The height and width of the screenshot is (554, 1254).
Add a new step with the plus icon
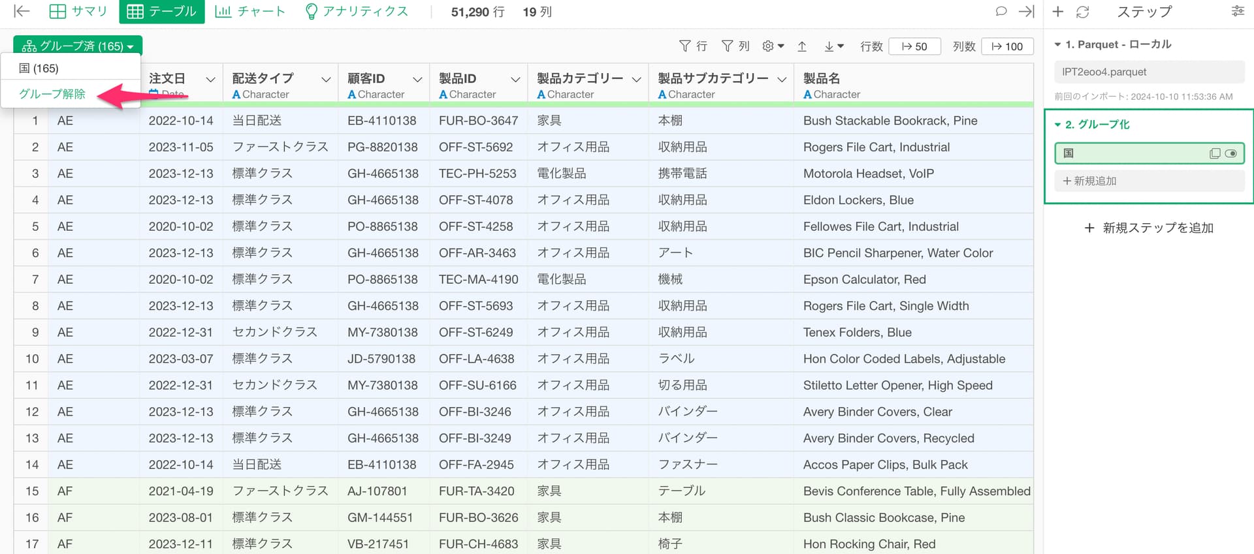click(x=1058, y=11)
